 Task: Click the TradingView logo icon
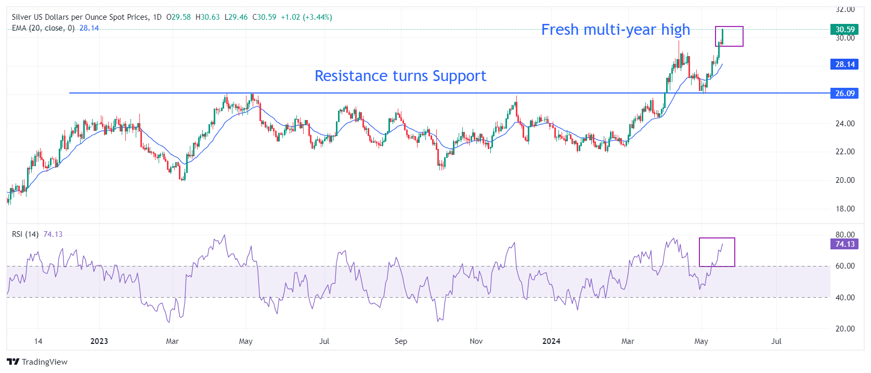[x=13, y=362]
